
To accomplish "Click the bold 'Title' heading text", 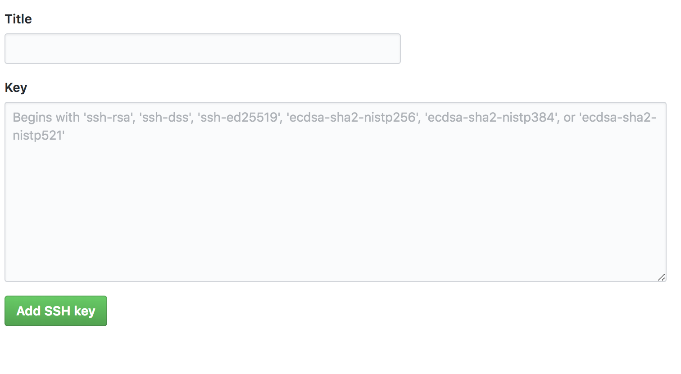I will (x=18, y=19).
